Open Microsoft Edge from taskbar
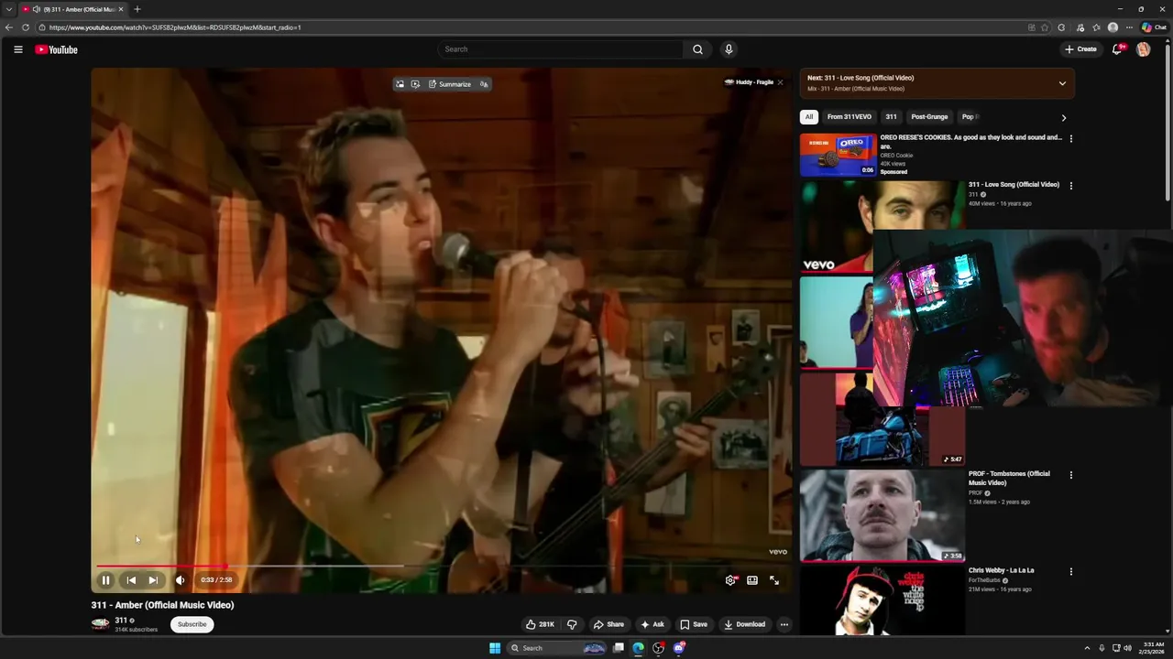1173x659 pixels. [x=638, y=648]
